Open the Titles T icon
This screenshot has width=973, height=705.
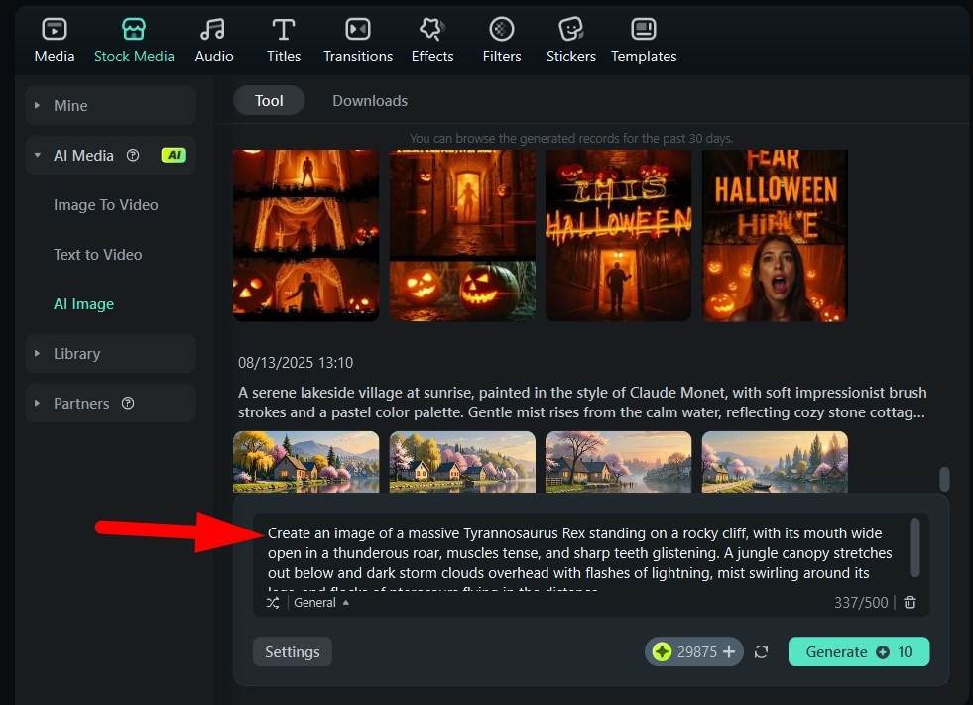[x=283, y=29]
